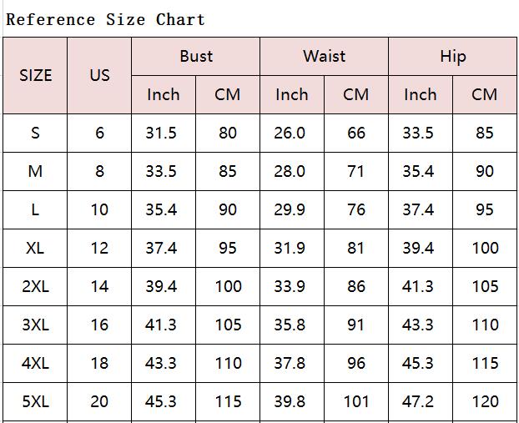This screenshot has width=519, height=423.
Task: Click the 2XL size row label
Action: [35, 287]
